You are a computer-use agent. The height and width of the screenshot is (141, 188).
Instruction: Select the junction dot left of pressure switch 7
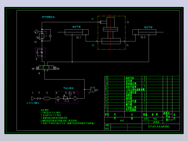[85, 90]
